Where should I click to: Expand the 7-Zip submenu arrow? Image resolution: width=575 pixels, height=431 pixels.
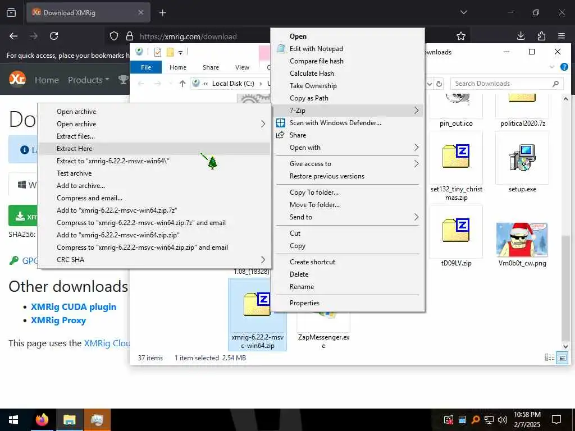[x=416, y=111]
